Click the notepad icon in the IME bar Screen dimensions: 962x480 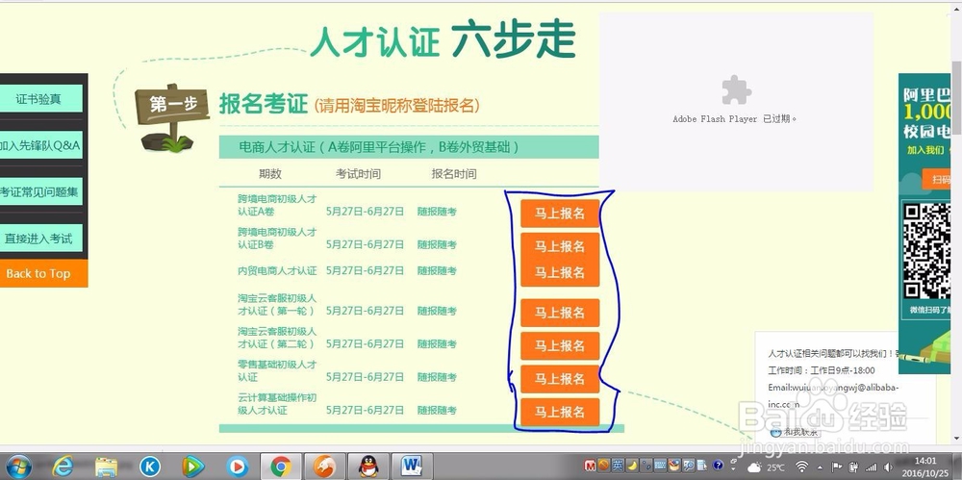point(702,466)
